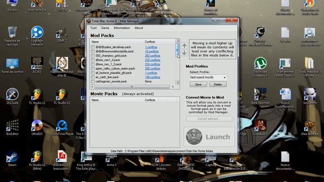
Task: Move the selected mod down with the arrow
Action: (x=184, y=53)
